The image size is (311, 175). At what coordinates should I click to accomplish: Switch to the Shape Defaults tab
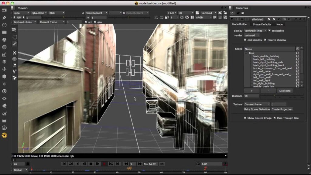[262, 24]
